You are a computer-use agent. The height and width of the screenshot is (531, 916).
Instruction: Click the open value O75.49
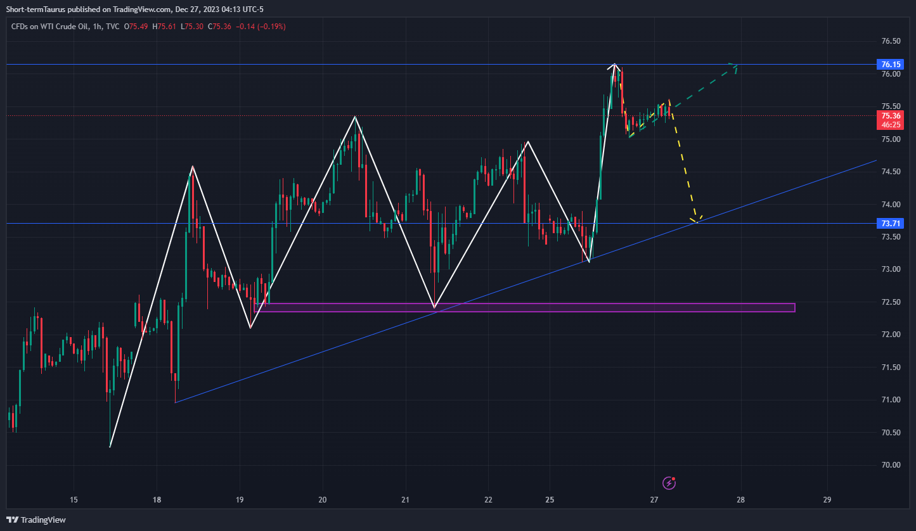coord(136,27)
